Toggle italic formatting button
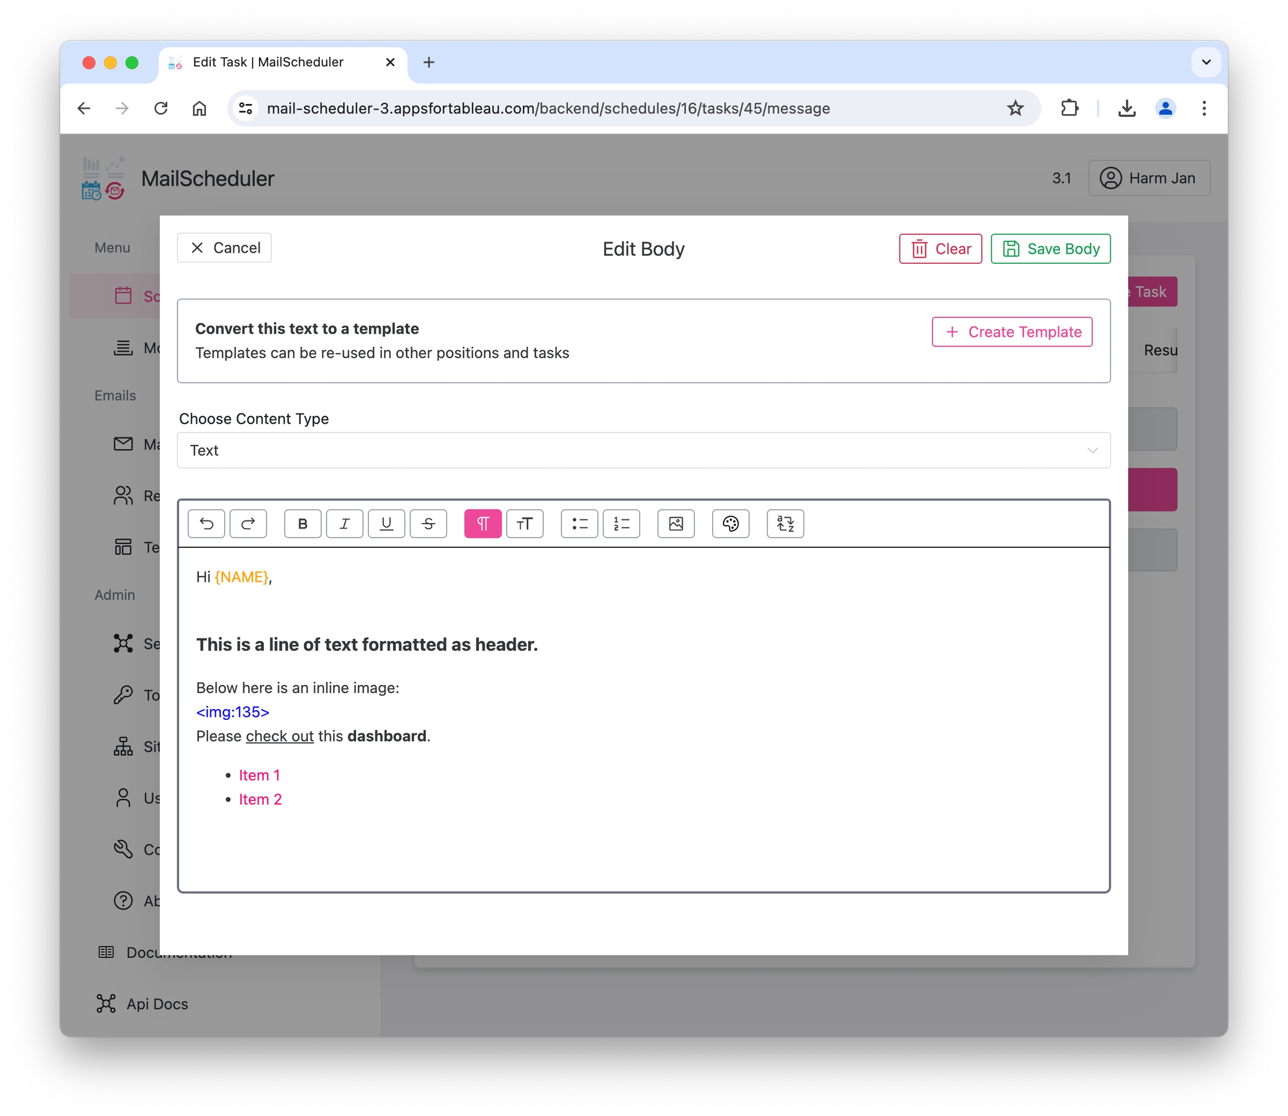Image resolution: width=1288 pixels, height=1116 pixels. tap(344, 523)
